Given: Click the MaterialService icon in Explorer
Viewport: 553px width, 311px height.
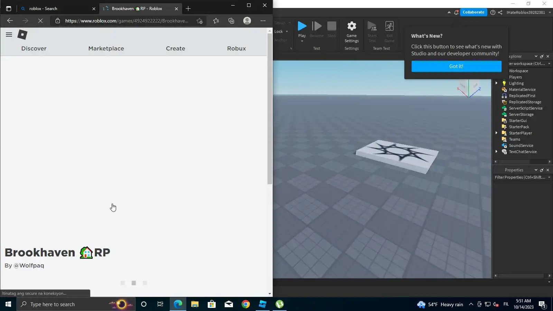Looking at the screenshot, I should [504, 89].
